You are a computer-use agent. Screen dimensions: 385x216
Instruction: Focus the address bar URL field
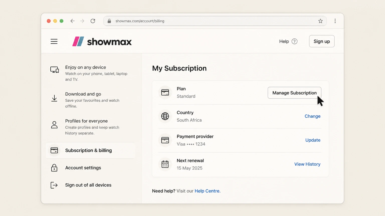click(x=215, y=21)
